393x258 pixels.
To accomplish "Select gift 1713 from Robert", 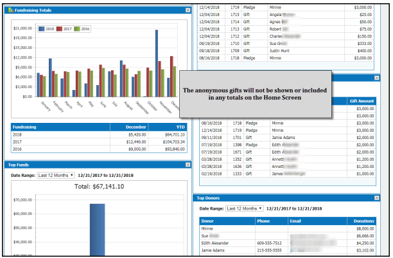I will click(286, 29).
